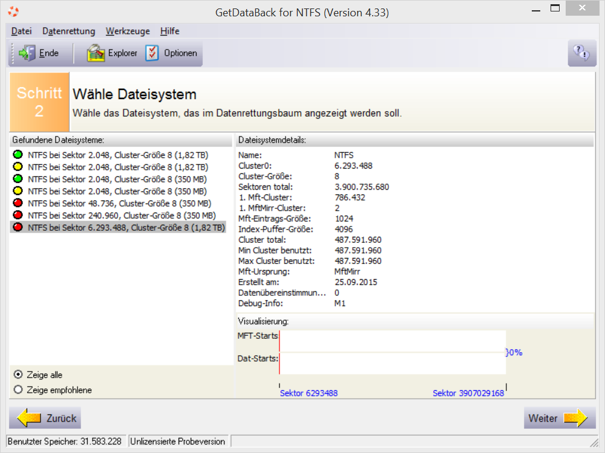Select yellow NTFS Sektor 2.048 (1,82 TB) entry

(111, 167)
